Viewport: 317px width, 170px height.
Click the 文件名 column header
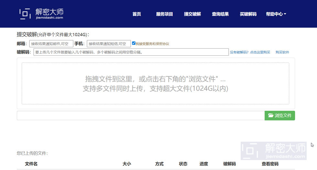coord(31,164)
